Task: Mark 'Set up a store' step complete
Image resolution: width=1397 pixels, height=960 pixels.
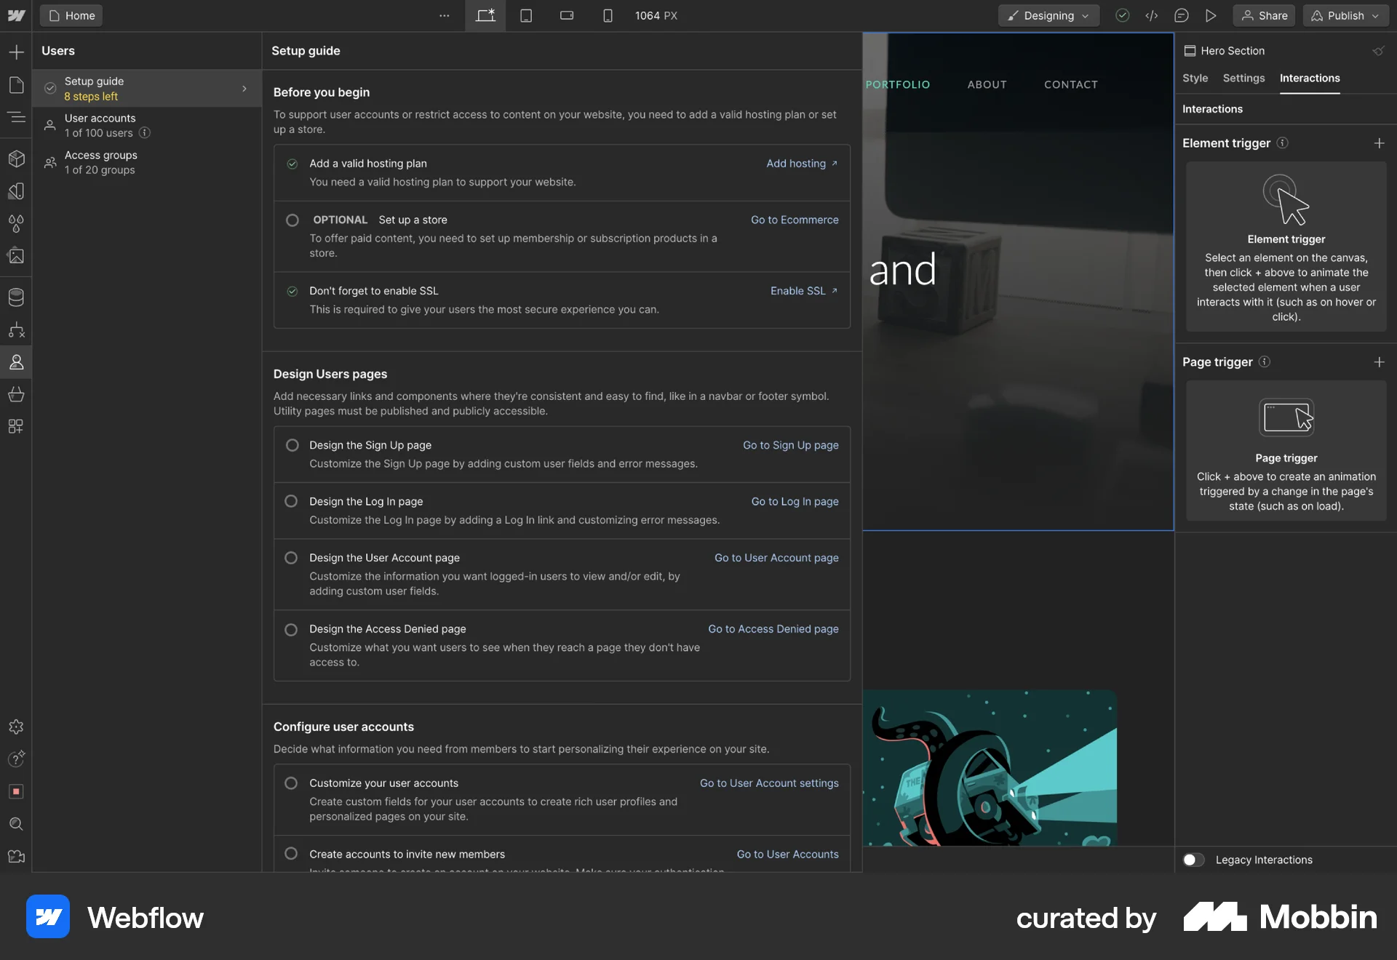Action: (x=292, y=220)
